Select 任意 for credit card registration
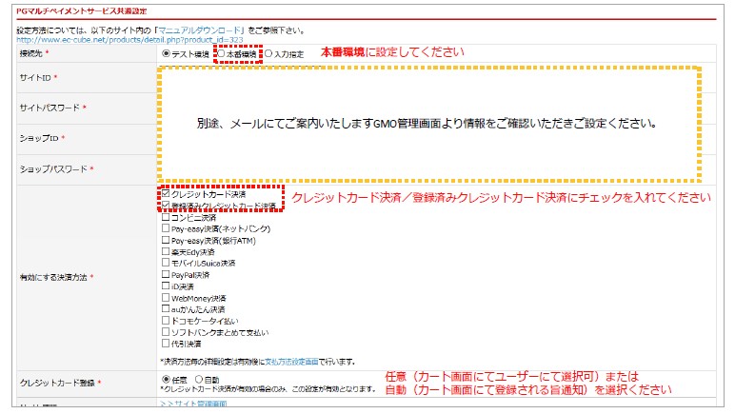Viewport: 735px width, 414px height. click(166, 380)
